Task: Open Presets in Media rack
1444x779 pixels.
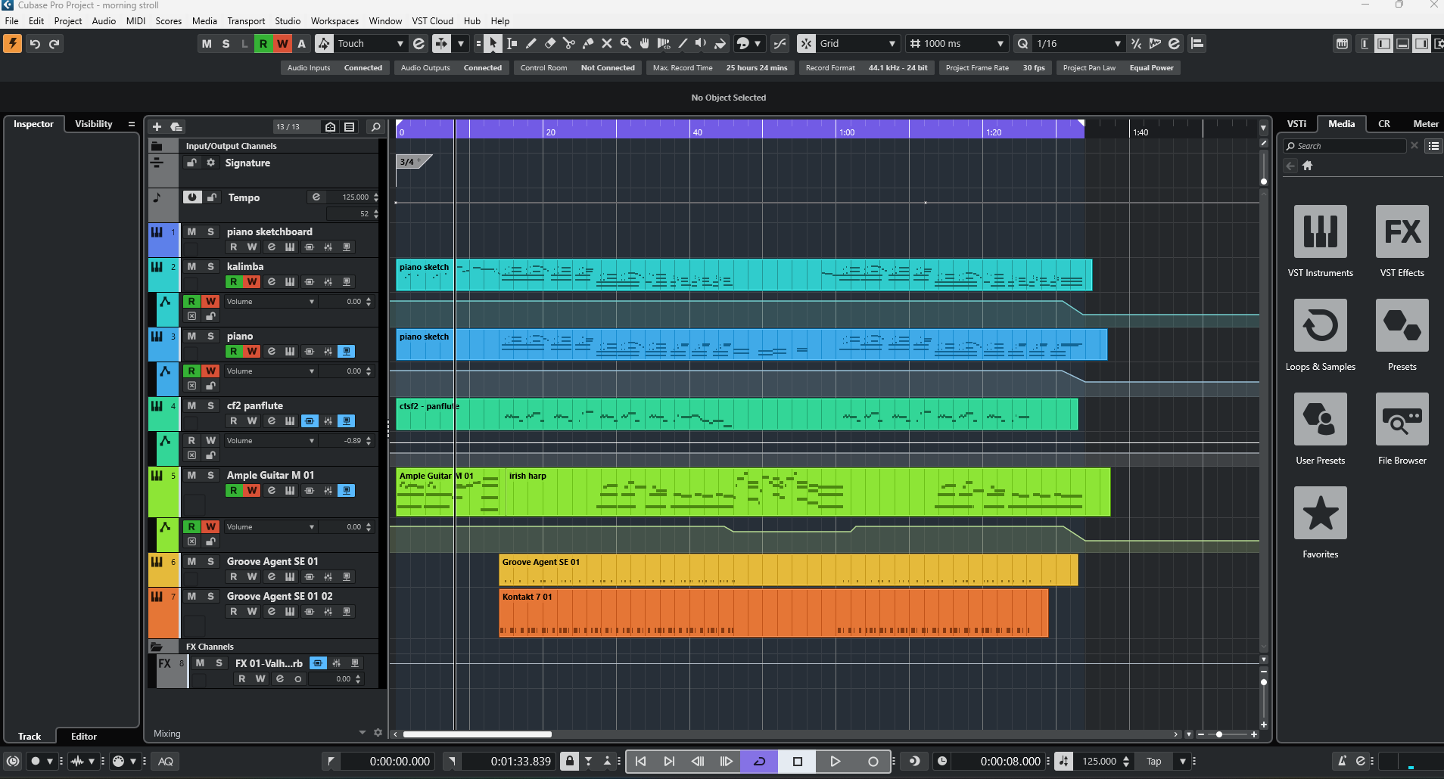Action: 1402,325
